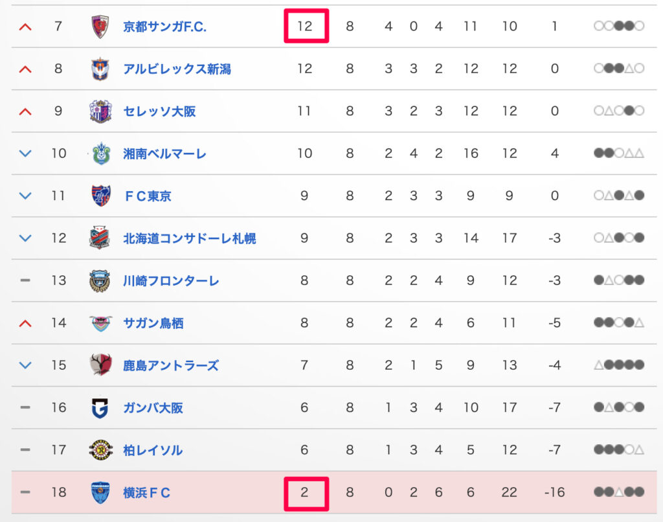The height and width of the screenshot is (522, 663).
Task: Click the Kyoto Sanga F.C. team crest
Action: point(100,27)
